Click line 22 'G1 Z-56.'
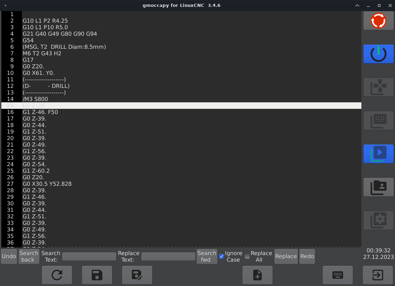The image size is (395, 286). coord(34,151)
